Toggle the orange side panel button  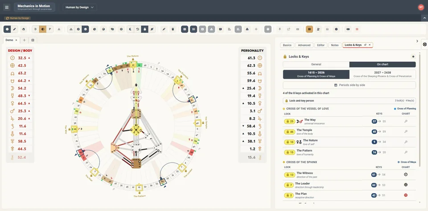click(309, 29)
